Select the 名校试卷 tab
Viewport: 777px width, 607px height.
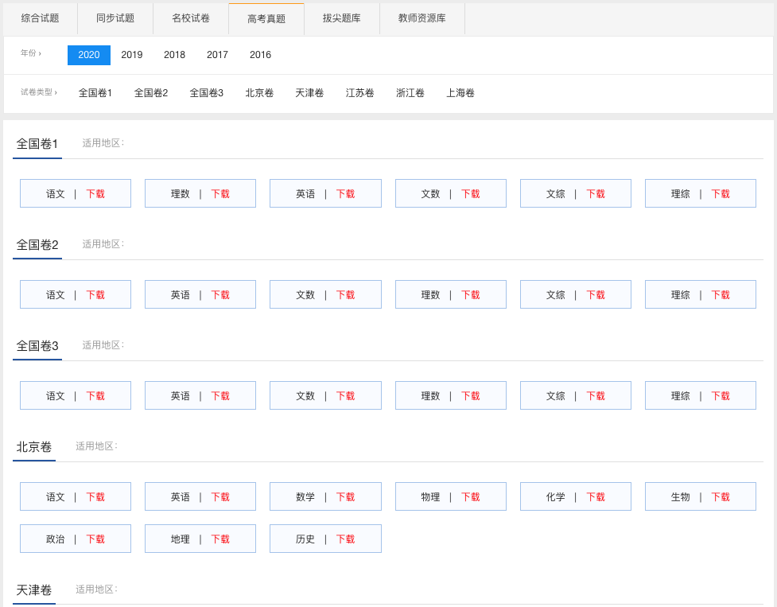pos(191,18)
